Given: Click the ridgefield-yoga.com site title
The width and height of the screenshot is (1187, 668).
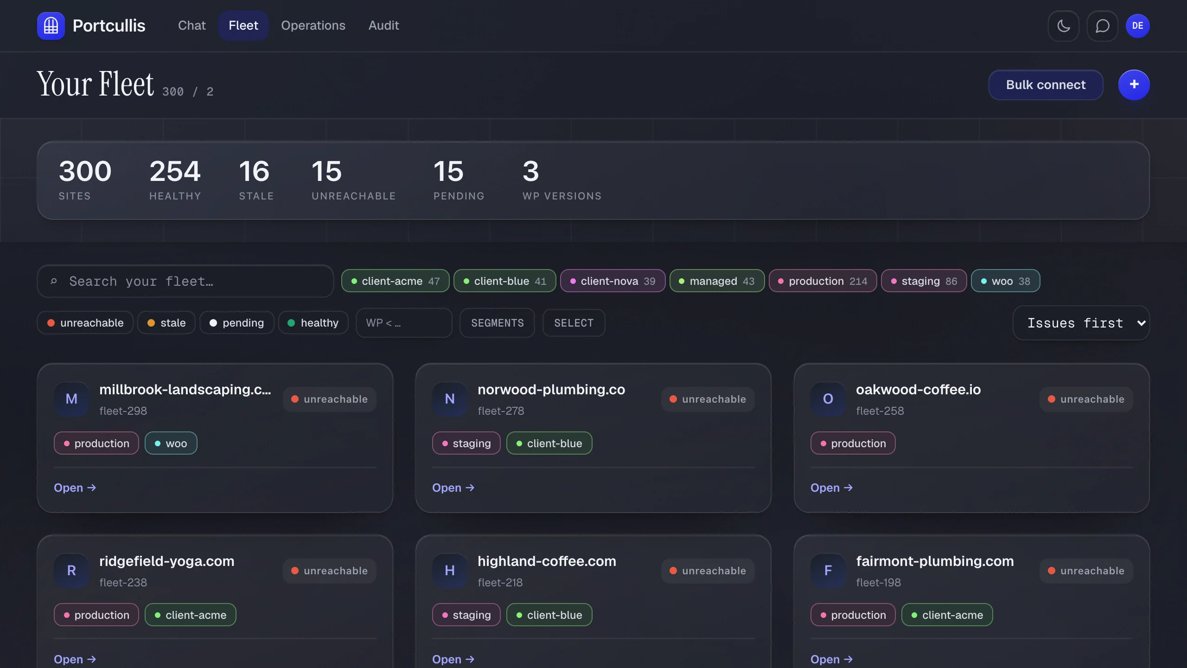Looking at the screenshot, I should [x=167, y=561].
